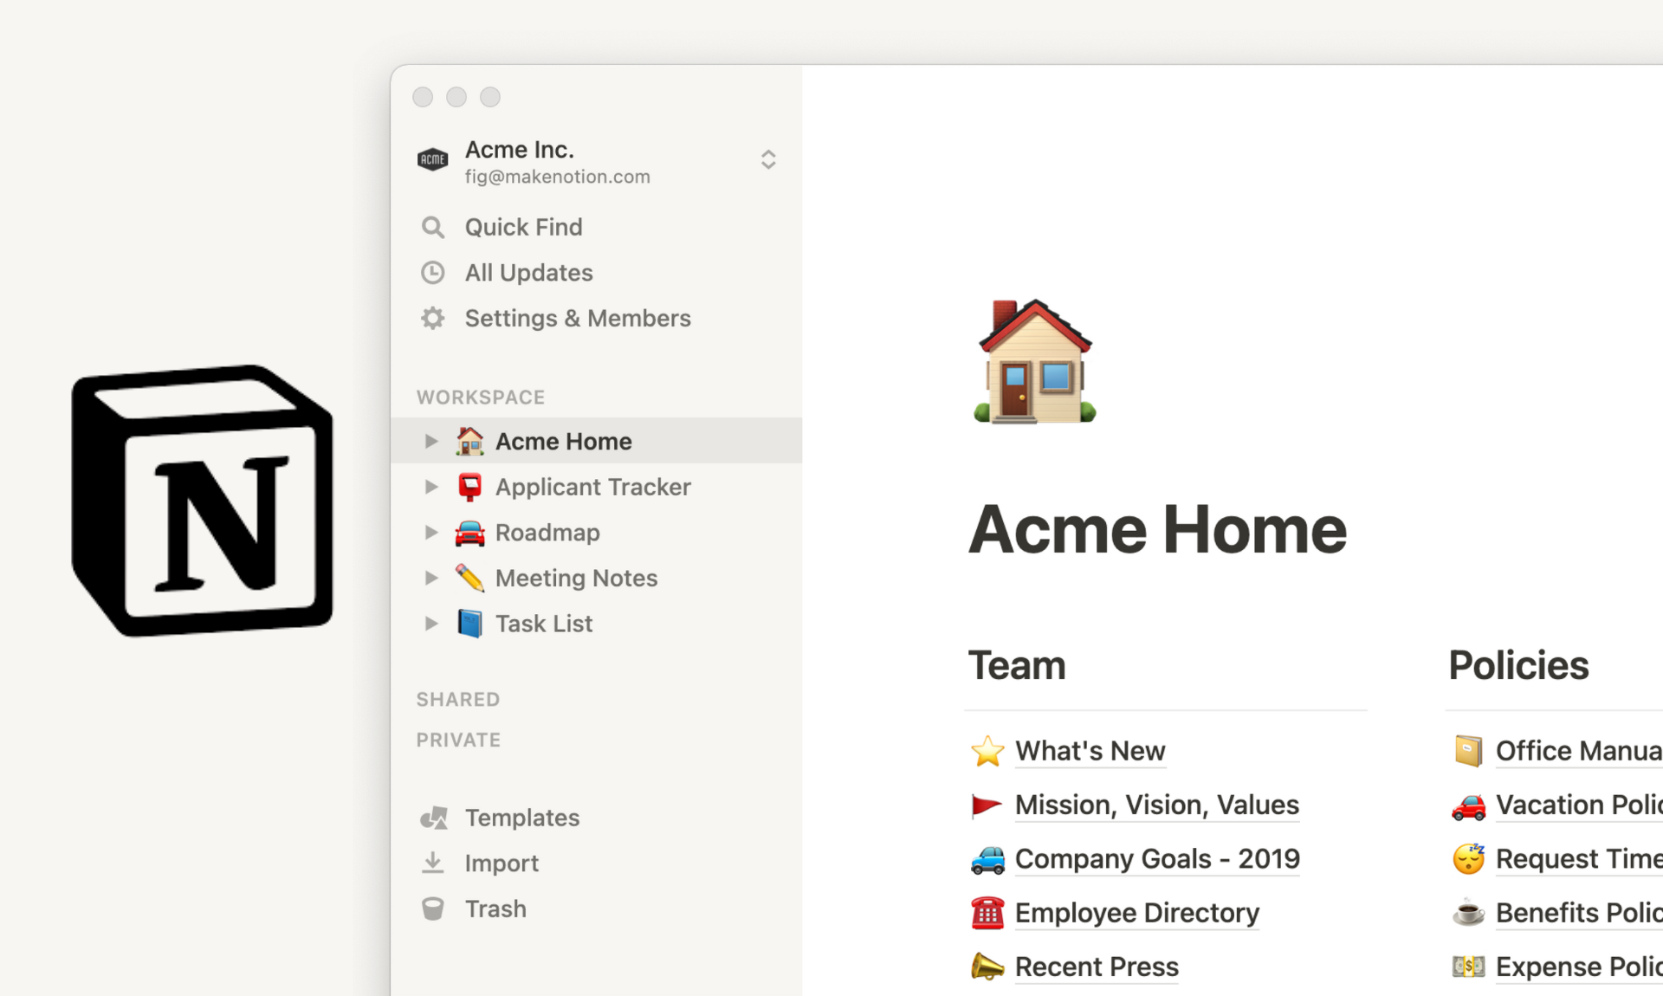This screenshot has width=1663, height=996.
Task: Click the All Updates clock icon
Action: [x=432, y=273]
